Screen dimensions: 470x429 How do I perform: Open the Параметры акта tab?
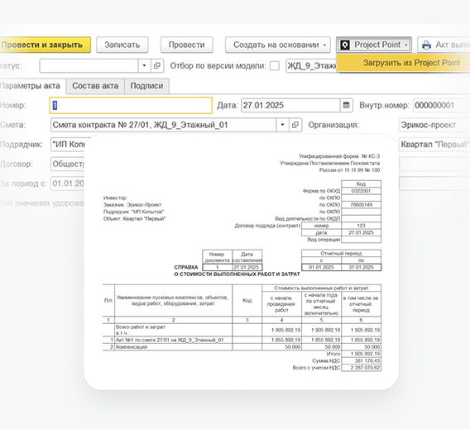pyautogui.click(x=31, y=86)
